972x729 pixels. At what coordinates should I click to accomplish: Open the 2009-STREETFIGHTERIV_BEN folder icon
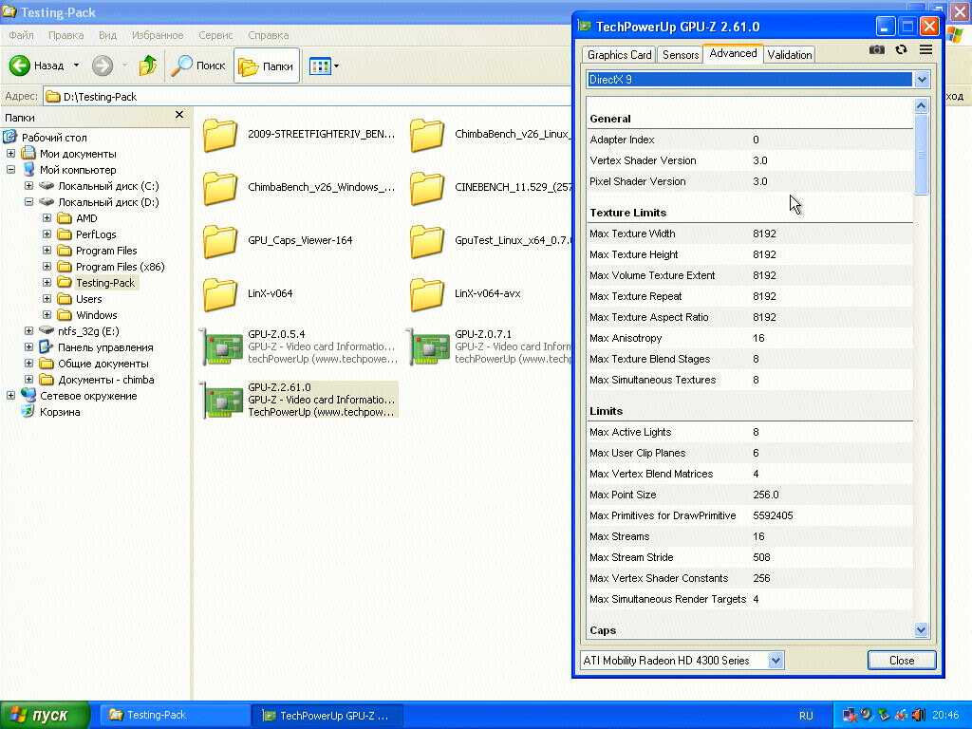[x=220, y=135]
